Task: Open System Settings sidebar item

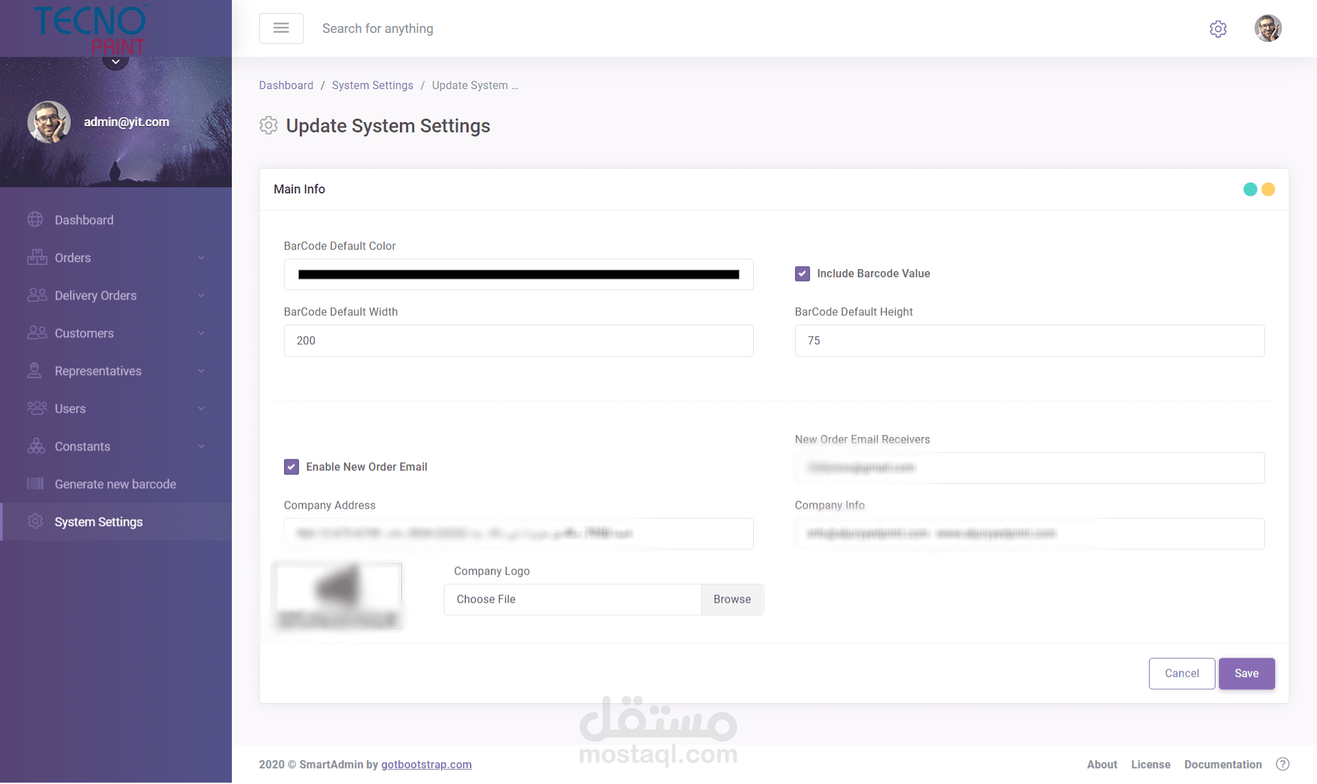Action: 99,522
